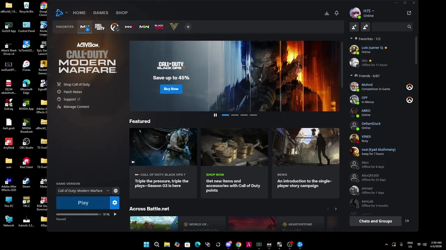
Task: Select the Vanguard favorite icon
Action: coord(174,27)
